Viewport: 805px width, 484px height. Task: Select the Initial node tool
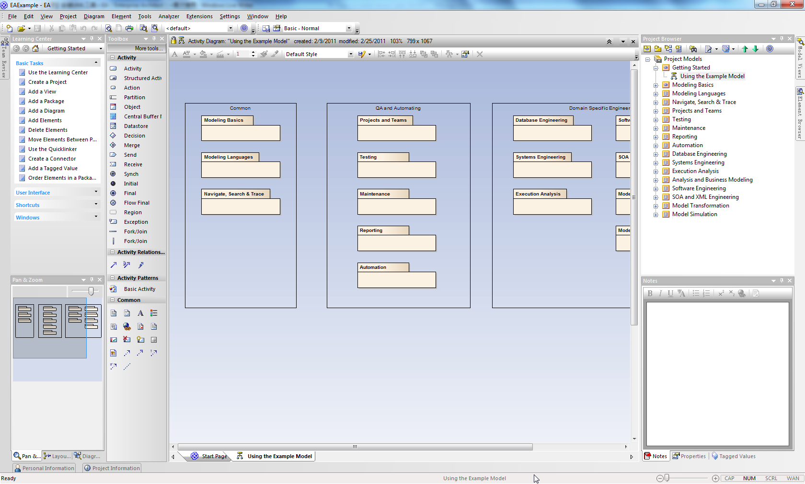pos(131,184)
